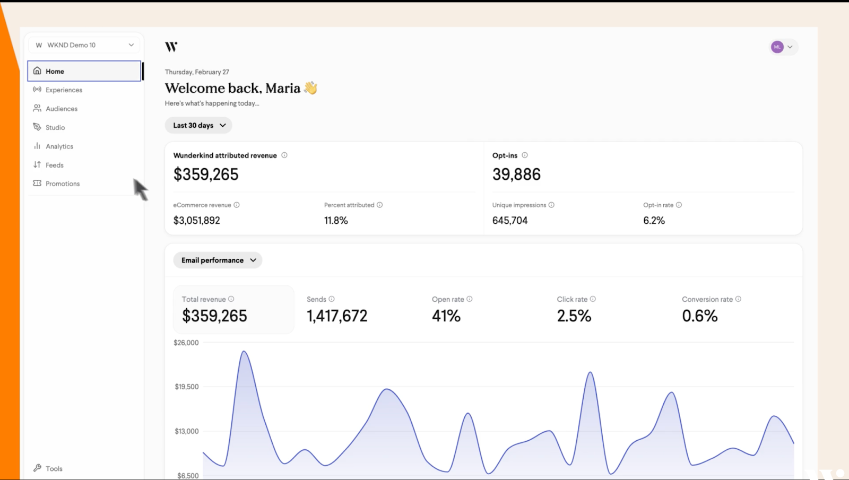Open Promotions using its ticket icon
849x480 pixels.
click(37, 184)
